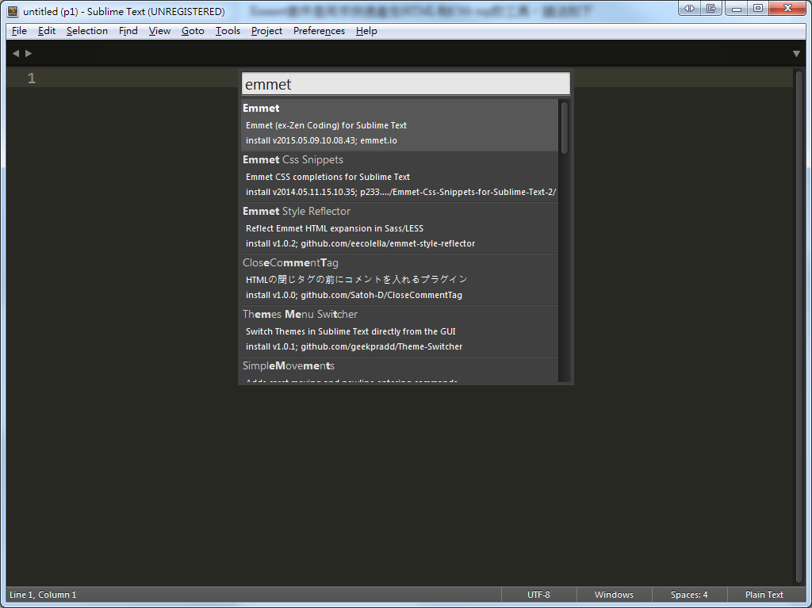Open the Selection menu
This screenshot has height=608, width=812.
point(87,31)
